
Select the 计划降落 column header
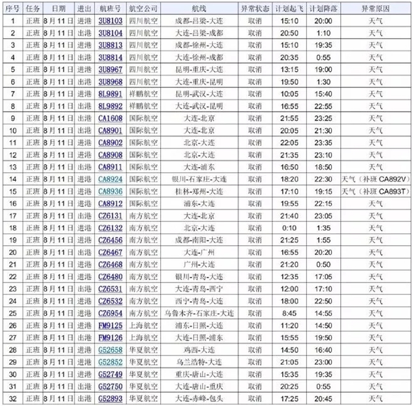click(323, 9)
